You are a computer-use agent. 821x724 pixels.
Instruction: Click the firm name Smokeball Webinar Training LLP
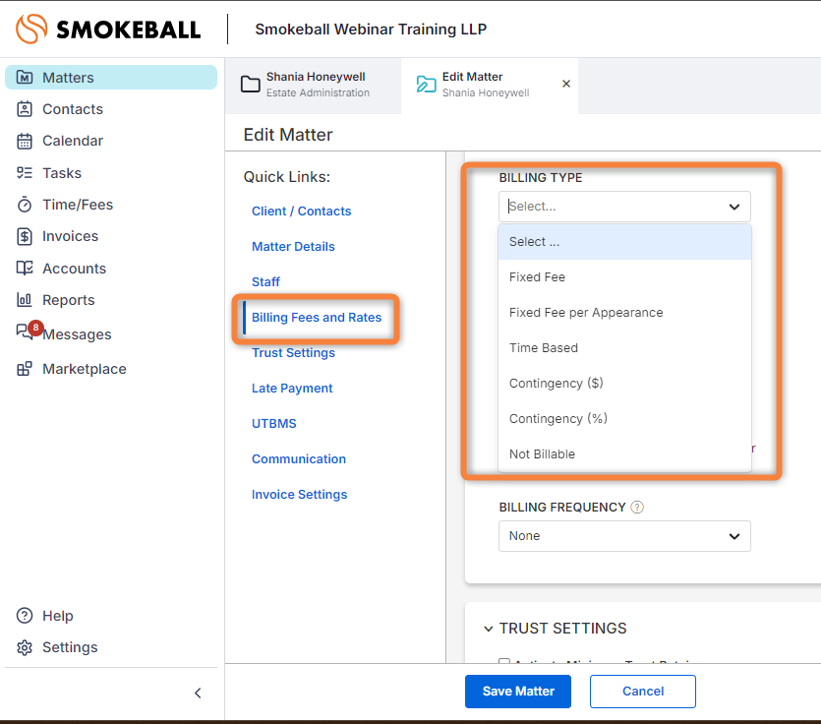[371, 30]
